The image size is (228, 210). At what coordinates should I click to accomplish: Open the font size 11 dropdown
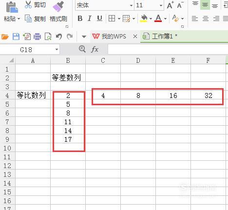point(161,5)
